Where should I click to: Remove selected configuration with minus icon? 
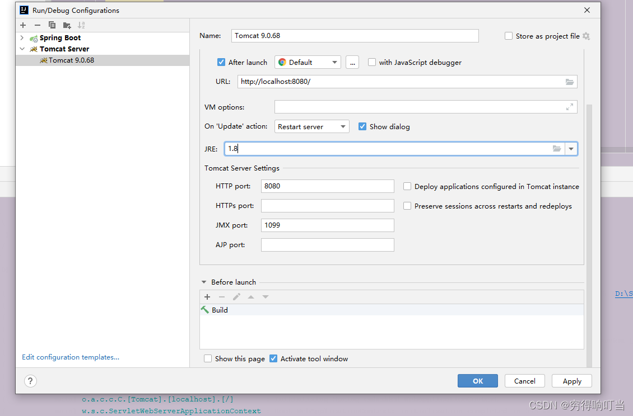click(x=38, y=25)
